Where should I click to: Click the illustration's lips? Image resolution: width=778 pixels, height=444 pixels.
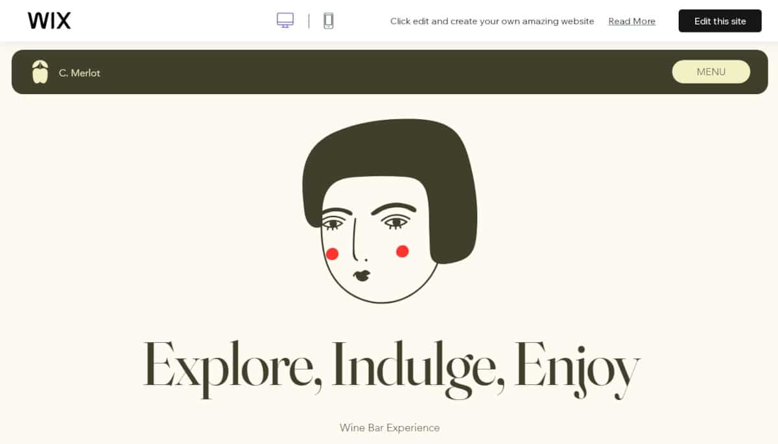tap(362, 275)
